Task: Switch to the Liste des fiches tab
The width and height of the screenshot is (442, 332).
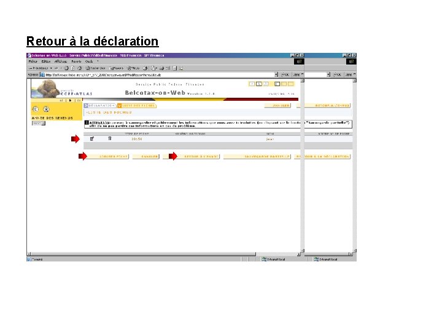Action: tap(137, 106)
